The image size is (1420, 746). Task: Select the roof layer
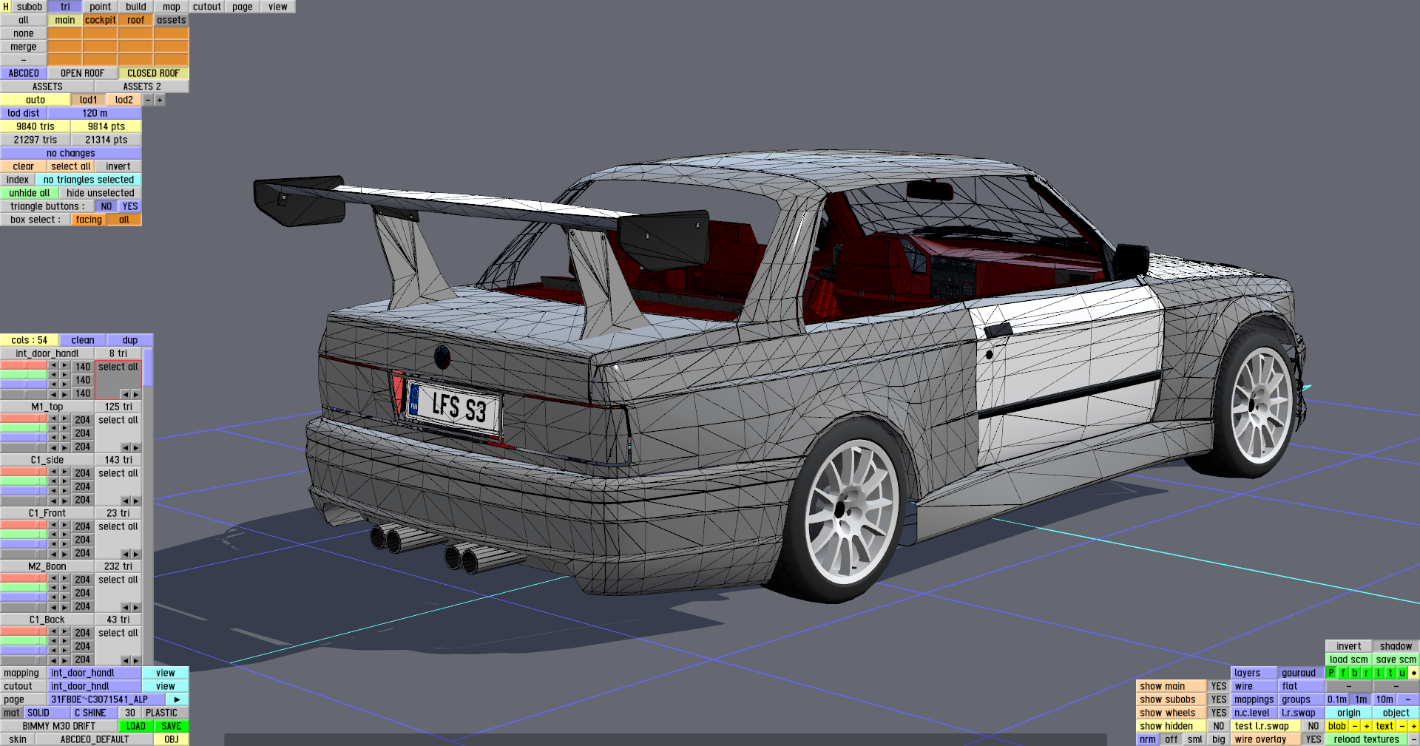tap(136, 20)
